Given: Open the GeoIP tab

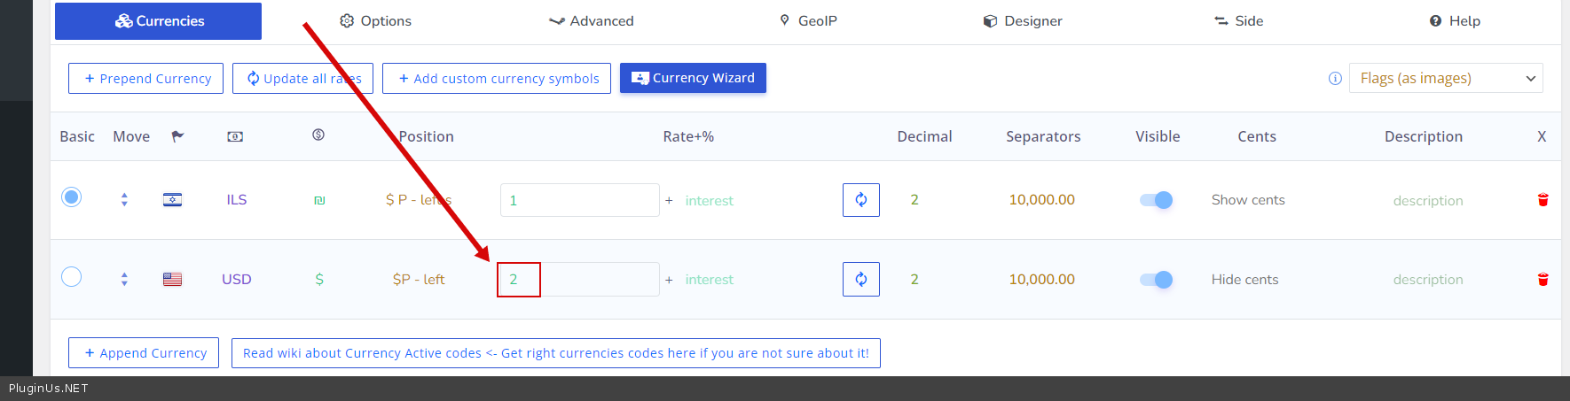Looking at the screenshot, I should (808, 21).
